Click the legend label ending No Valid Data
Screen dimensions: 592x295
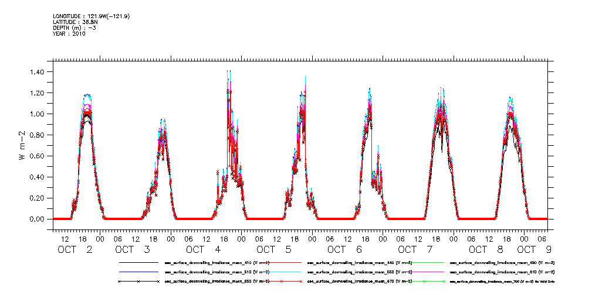pos(502,282)
